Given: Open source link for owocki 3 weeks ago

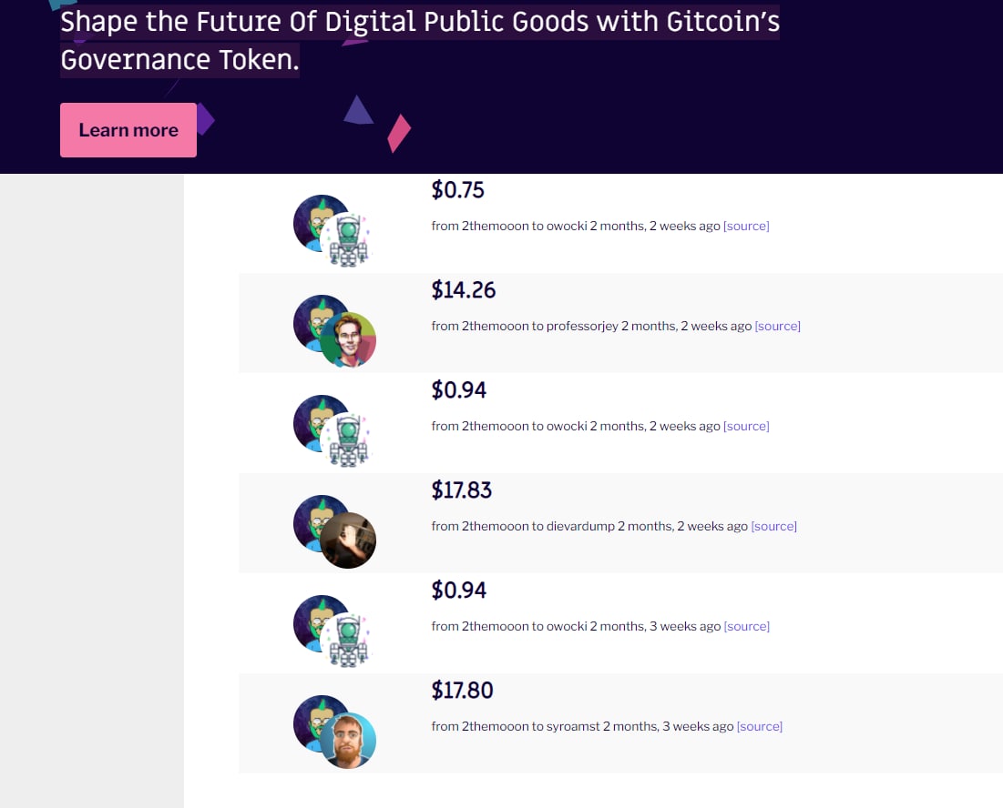Looking at the screenshot, I should 746,627.
